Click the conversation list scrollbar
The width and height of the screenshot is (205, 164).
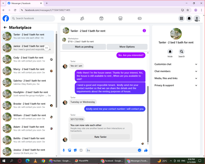(57, 71)
